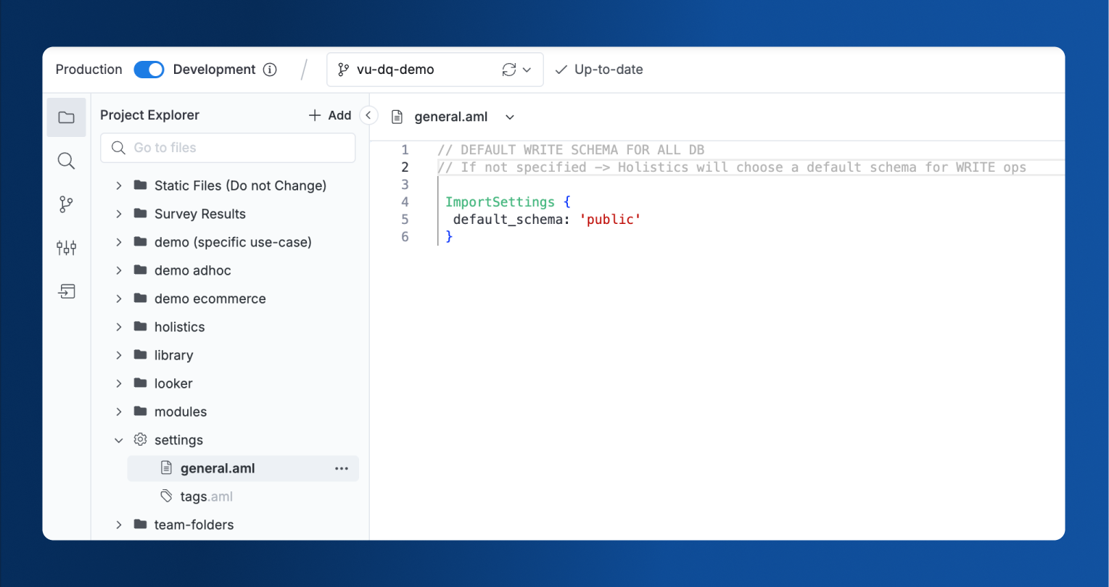Click the import icon in left sidebar
The image size is (1109, 587).
(66, 291)
